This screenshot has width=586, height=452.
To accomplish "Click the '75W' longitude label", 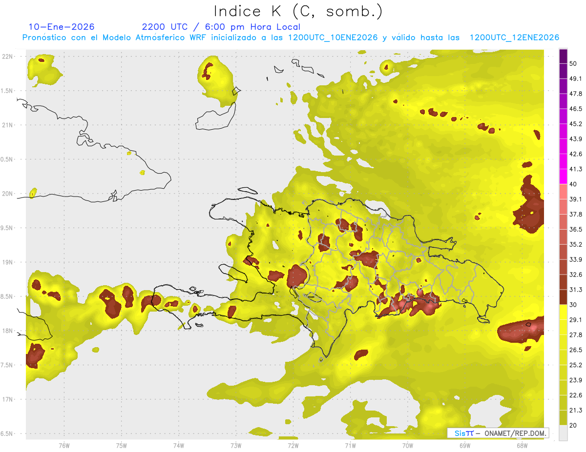I will [122, 446].
